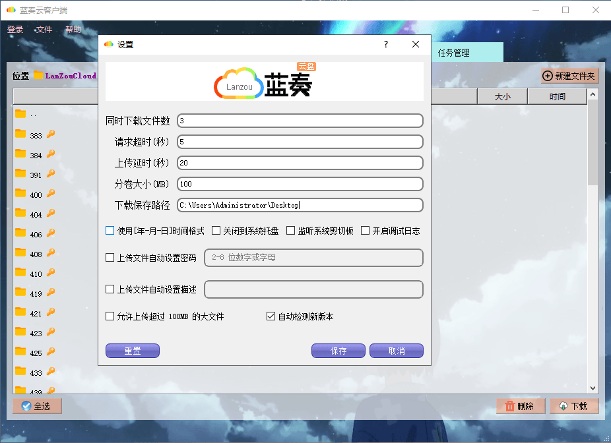This screenshot has width=611, height=443.
Task: Click the 下载 button
Action: pos(574,406)
